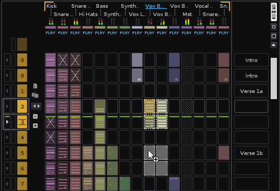Click the plus icon to insert sequence

35,126
